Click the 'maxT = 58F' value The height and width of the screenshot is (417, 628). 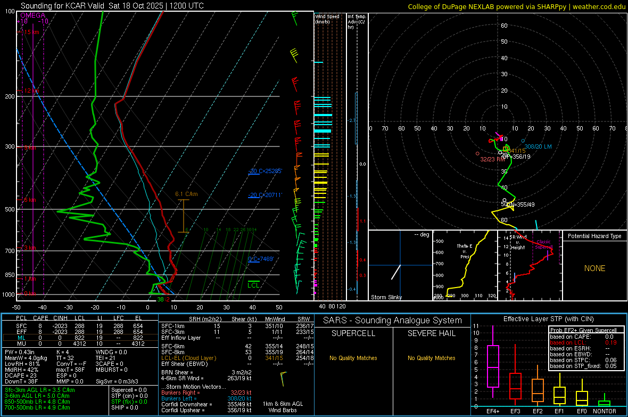[x=70, y=370]
